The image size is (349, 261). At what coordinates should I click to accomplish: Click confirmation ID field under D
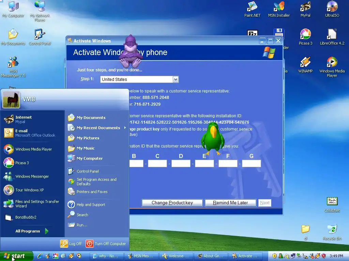181,163
